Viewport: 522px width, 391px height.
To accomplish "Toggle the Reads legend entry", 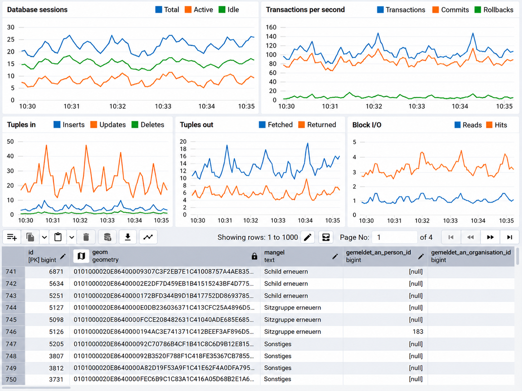I will click(468, 125).
